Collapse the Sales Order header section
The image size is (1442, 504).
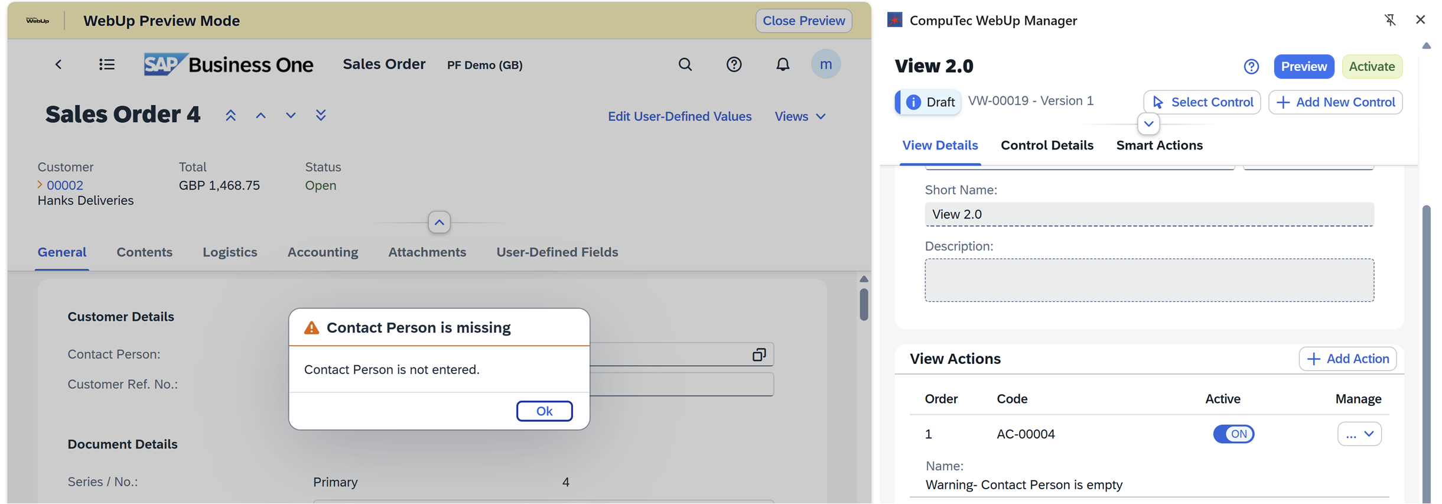point(439,223)
